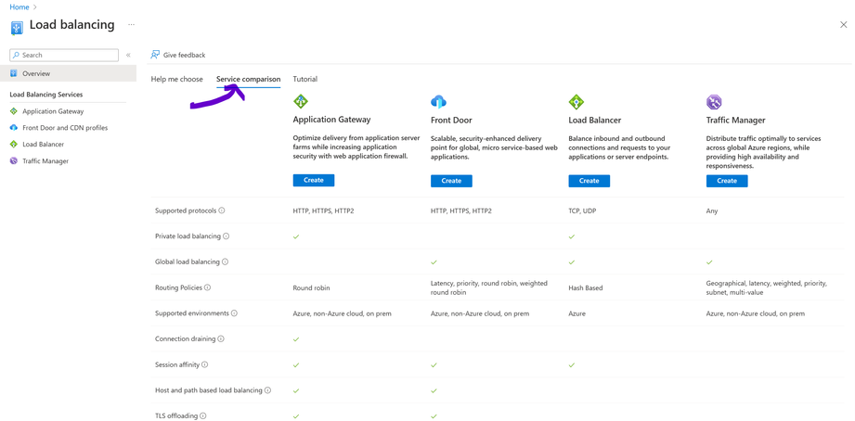
Task: Click the Load Balancer sidebar icon
Action: pos(14,145)
